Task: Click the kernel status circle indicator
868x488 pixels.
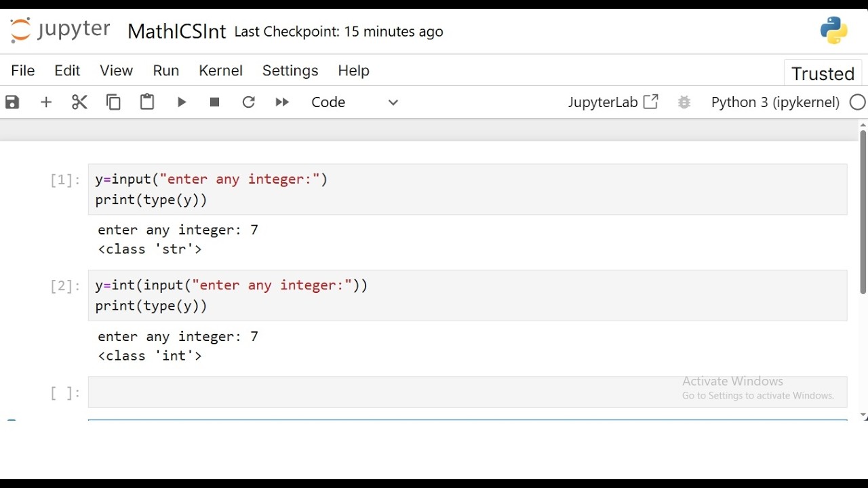Action: (x=858, y=102)
